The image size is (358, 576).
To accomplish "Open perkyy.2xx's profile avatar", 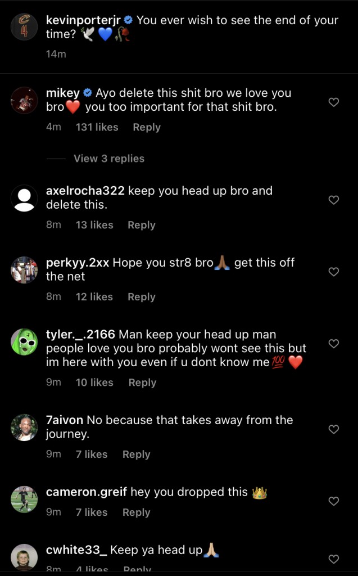I will pos(24,270).
